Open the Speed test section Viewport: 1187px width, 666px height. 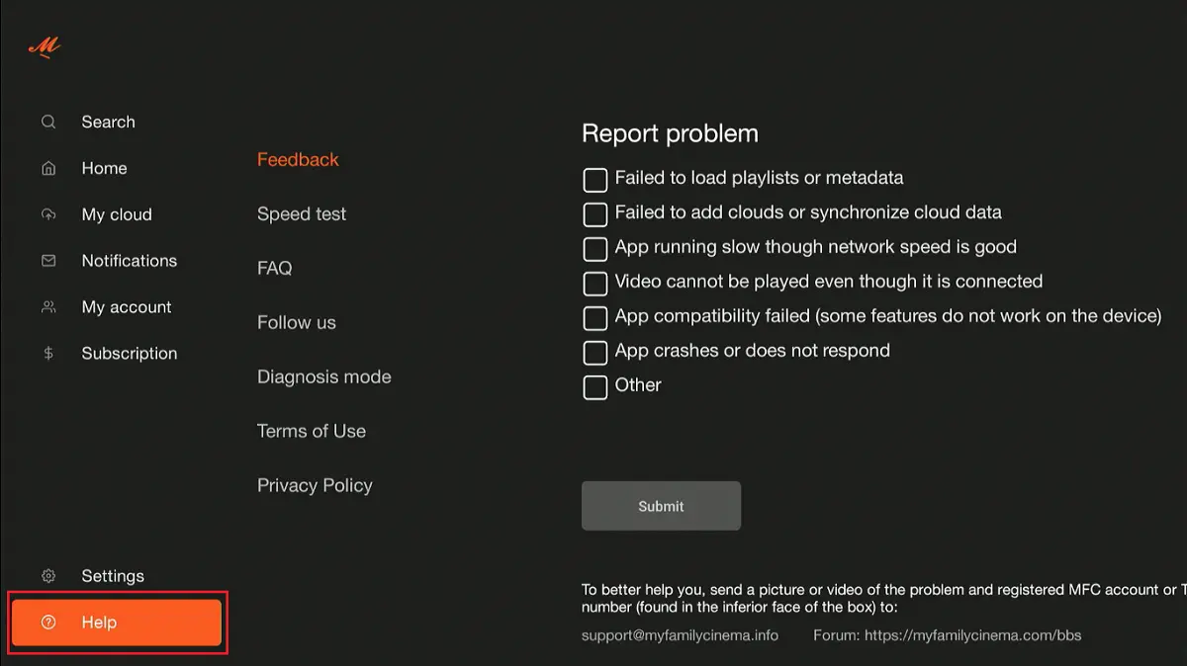point(302,214)
